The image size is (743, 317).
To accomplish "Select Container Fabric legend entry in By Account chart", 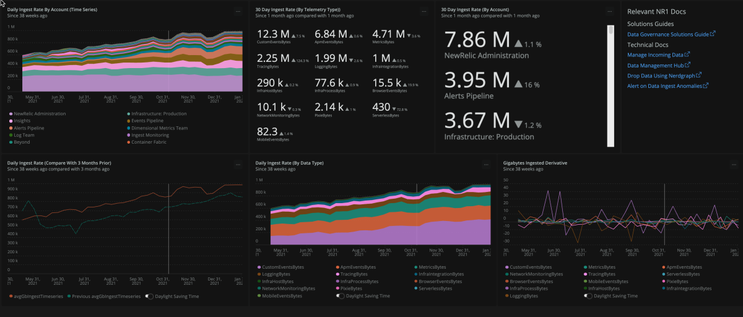I will tap(147, 142).
